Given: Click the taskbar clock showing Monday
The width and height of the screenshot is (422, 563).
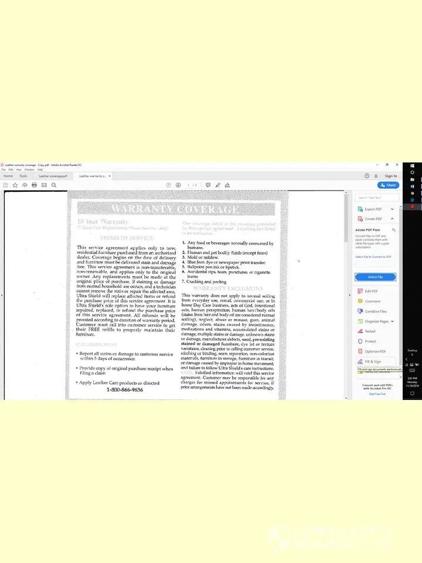Looking at the screenshot, I should click(x=412, y=382).
